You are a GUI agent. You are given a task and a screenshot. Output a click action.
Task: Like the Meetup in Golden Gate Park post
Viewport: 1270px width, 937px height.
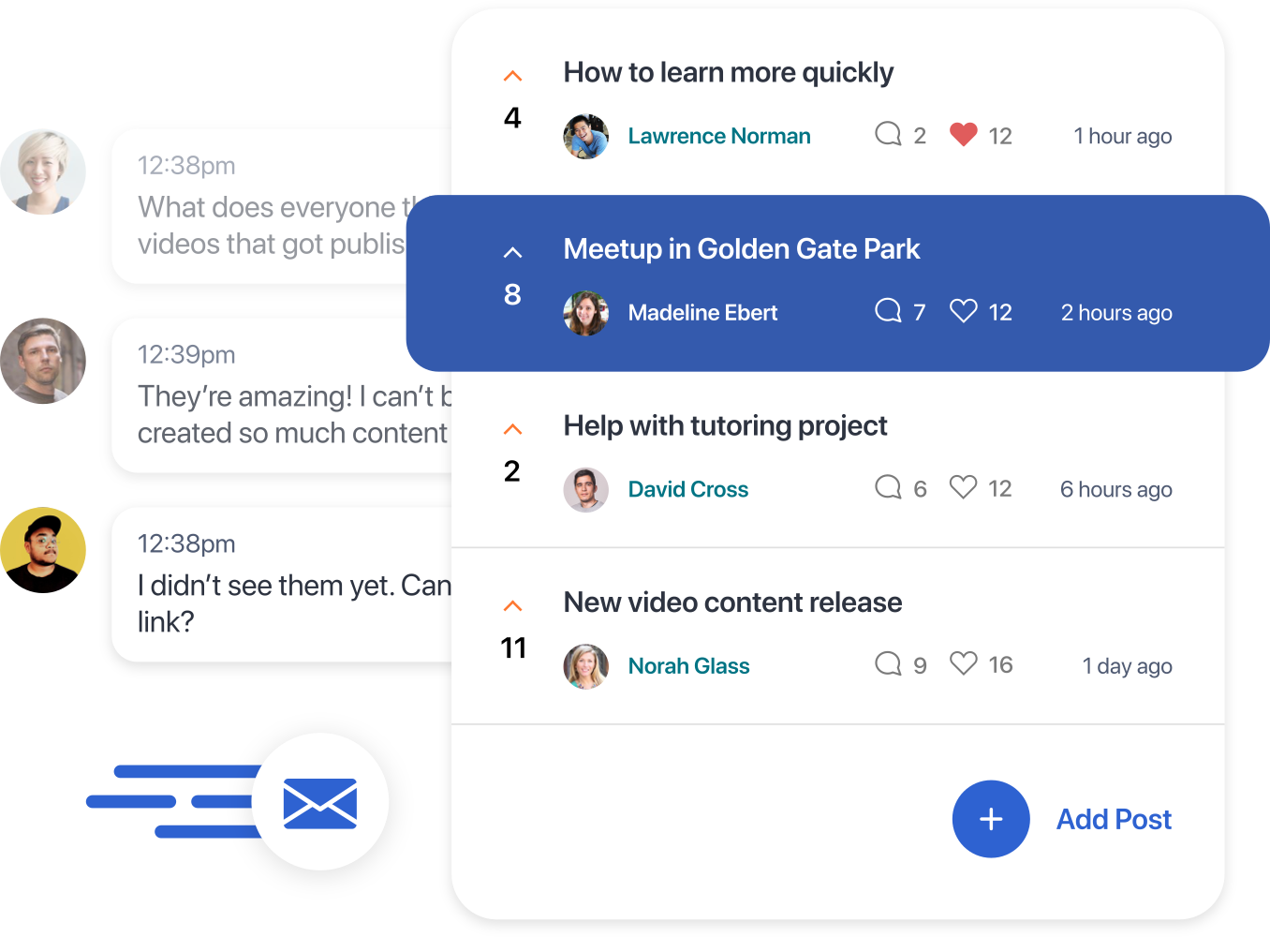point(963,311)
